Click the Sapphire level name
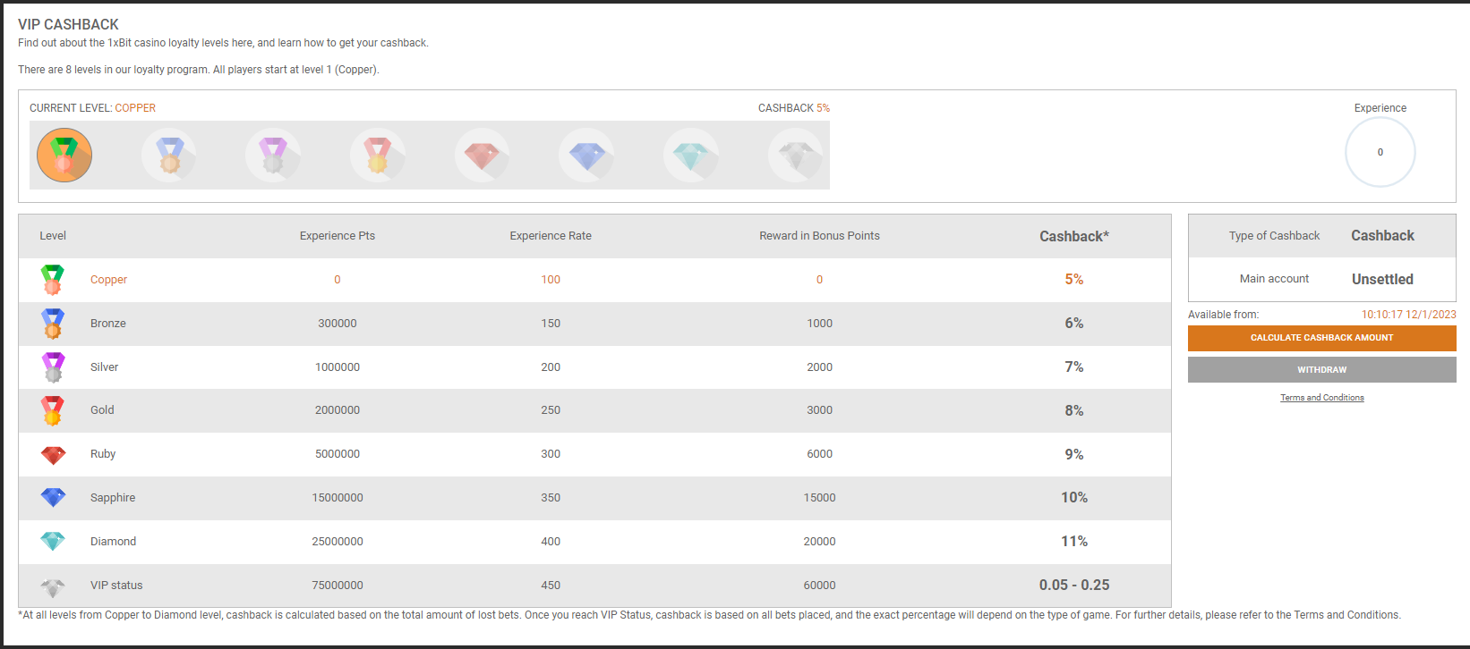Screen dimensions: 1470x649 (113, 498)
